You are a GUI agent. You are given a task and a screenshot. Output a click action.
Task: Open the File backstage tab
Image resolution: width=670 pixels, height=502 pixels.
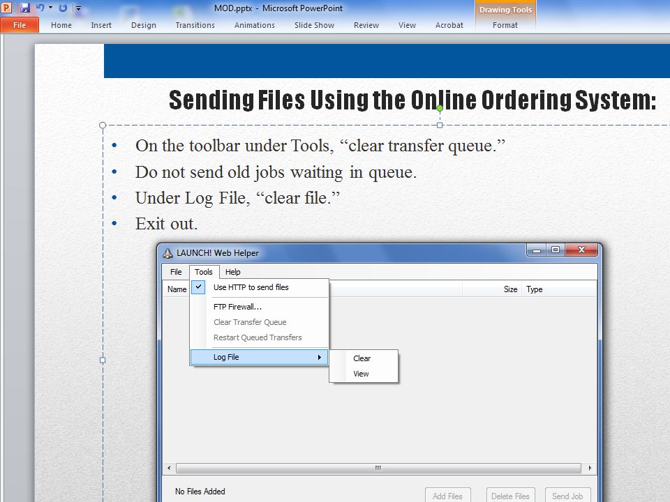point(20,25)
